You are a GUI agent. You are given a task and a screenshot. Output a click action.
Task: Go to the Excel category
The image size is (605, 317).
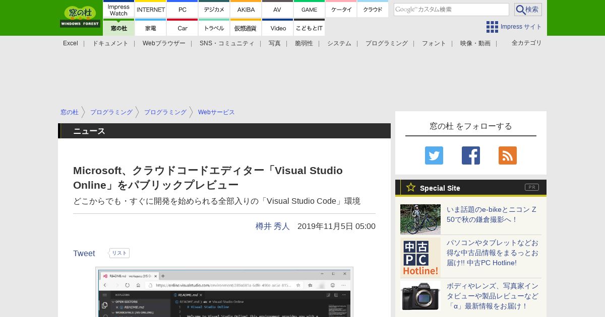coord(71,43)
